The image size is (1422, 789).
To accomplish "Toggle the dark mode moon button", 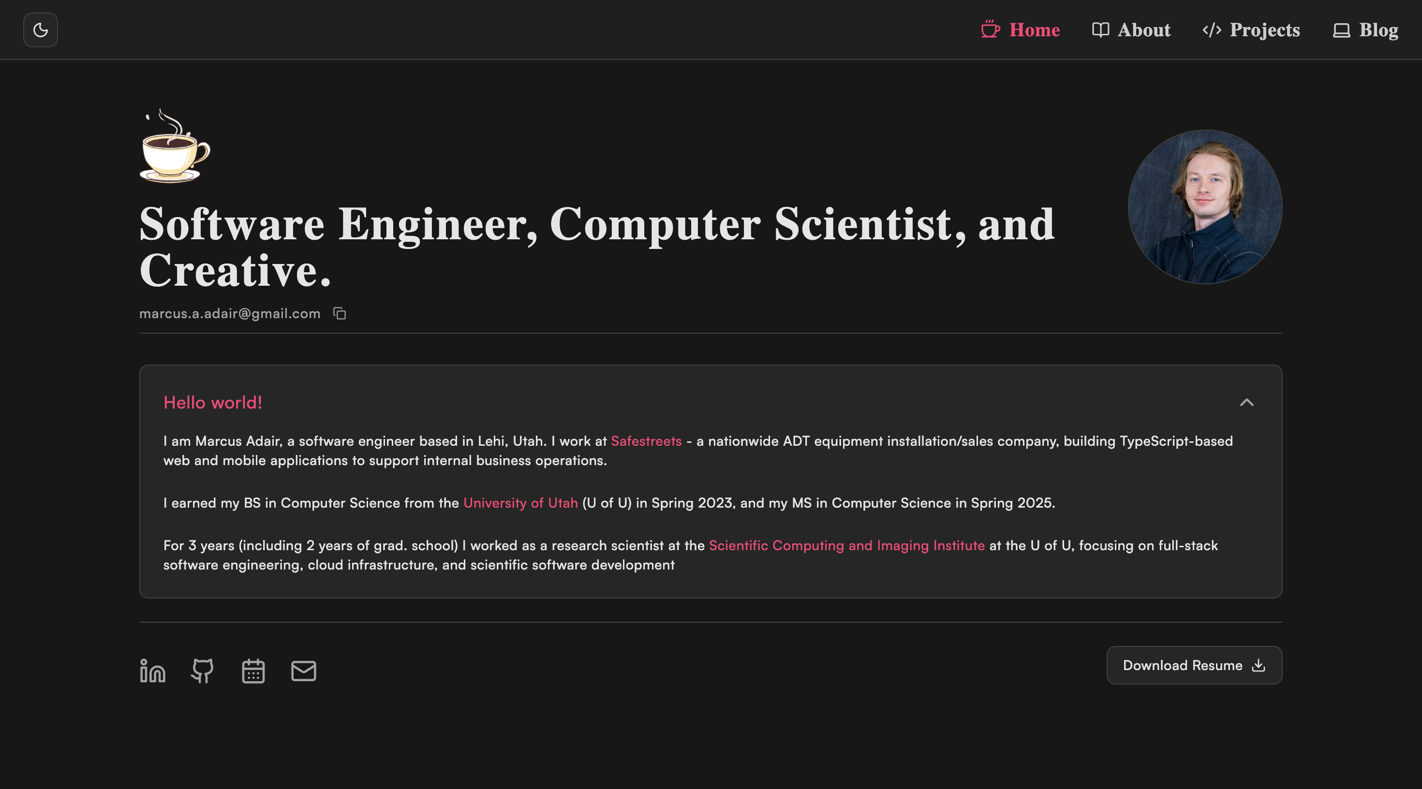I will pyautogui.click(x=40, y=30).
